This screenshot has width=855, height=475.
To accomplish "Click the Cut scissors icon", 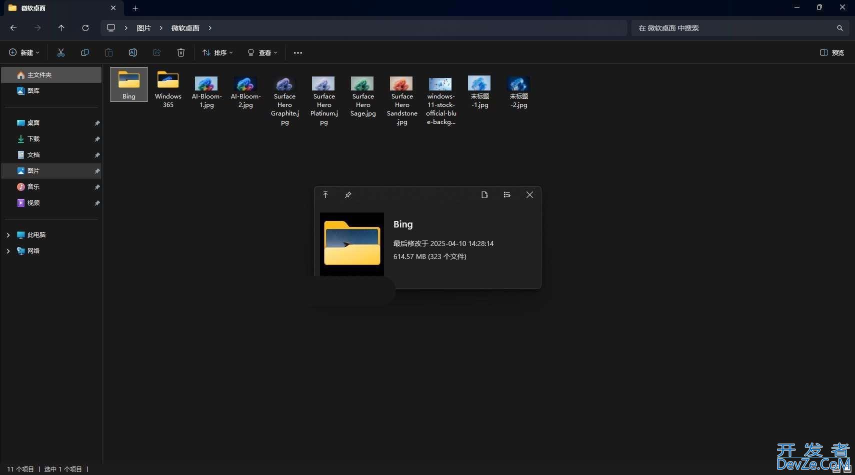I will pyautogui.click(x=61, y=52).
